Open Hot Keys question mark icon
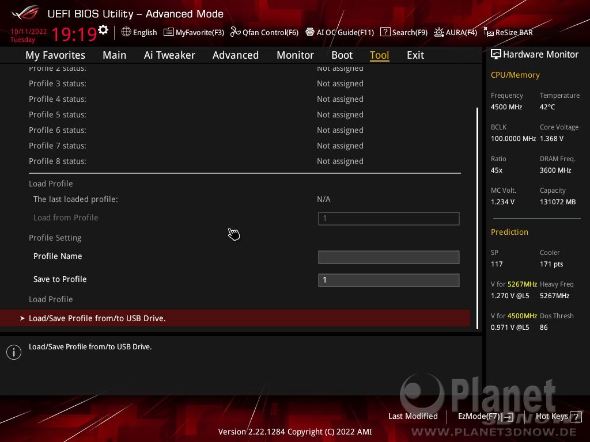The width and height of the screenshot is (590, 442). [576, 417]
